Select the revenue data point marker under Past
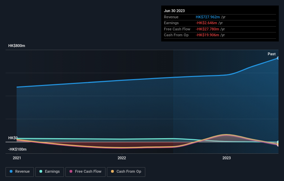 [278, 58]
